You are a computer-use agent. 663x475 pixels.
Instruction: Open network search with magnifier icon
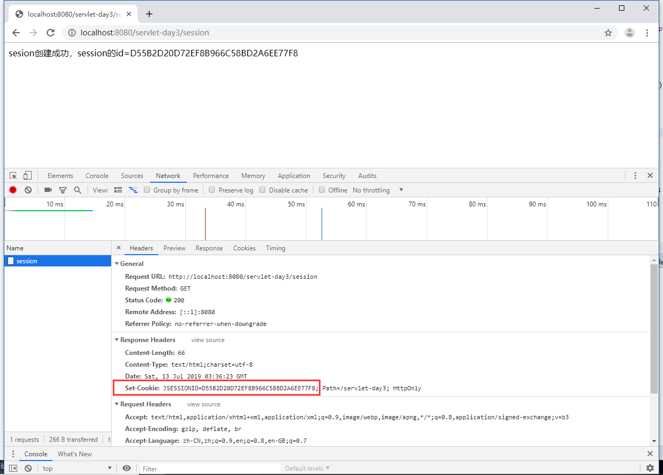click(x=78, y=190)
